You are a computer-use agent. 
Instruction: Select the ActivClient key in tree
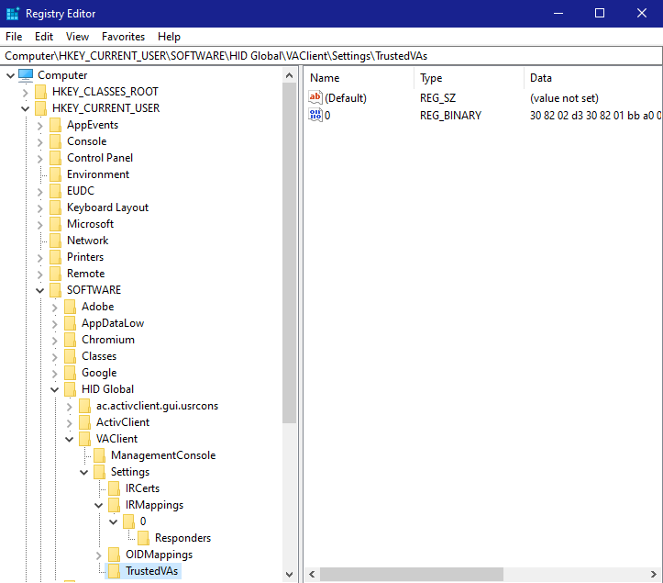(x=123, y=422)
